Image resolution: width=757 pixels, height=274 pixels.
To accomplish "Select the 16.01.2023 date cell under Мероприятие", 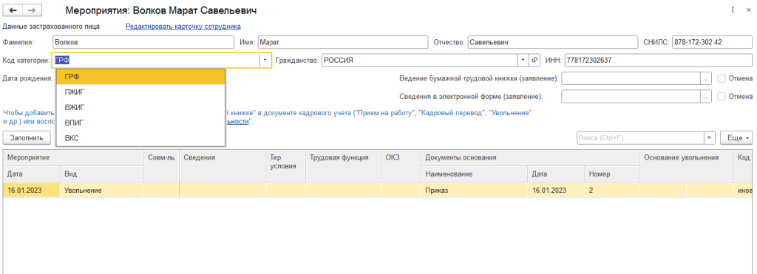I will [x=31, y=190].
